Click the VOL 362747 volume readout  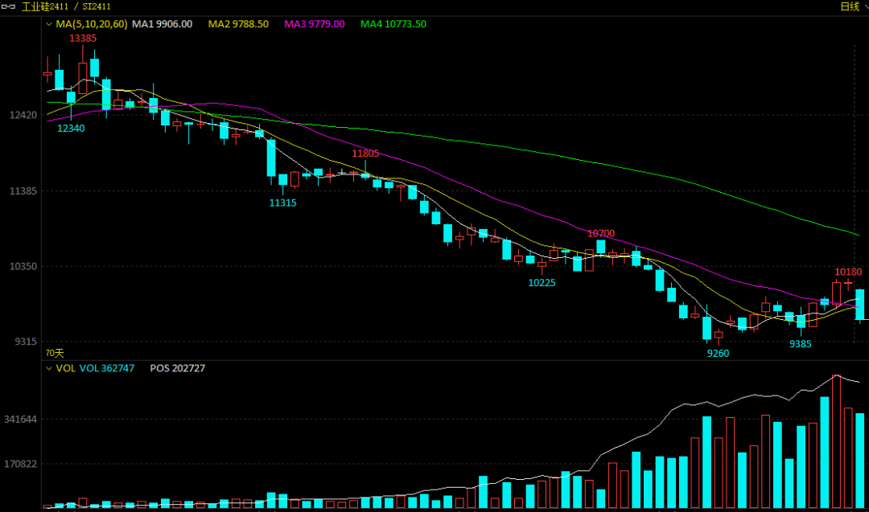(107, 369)
